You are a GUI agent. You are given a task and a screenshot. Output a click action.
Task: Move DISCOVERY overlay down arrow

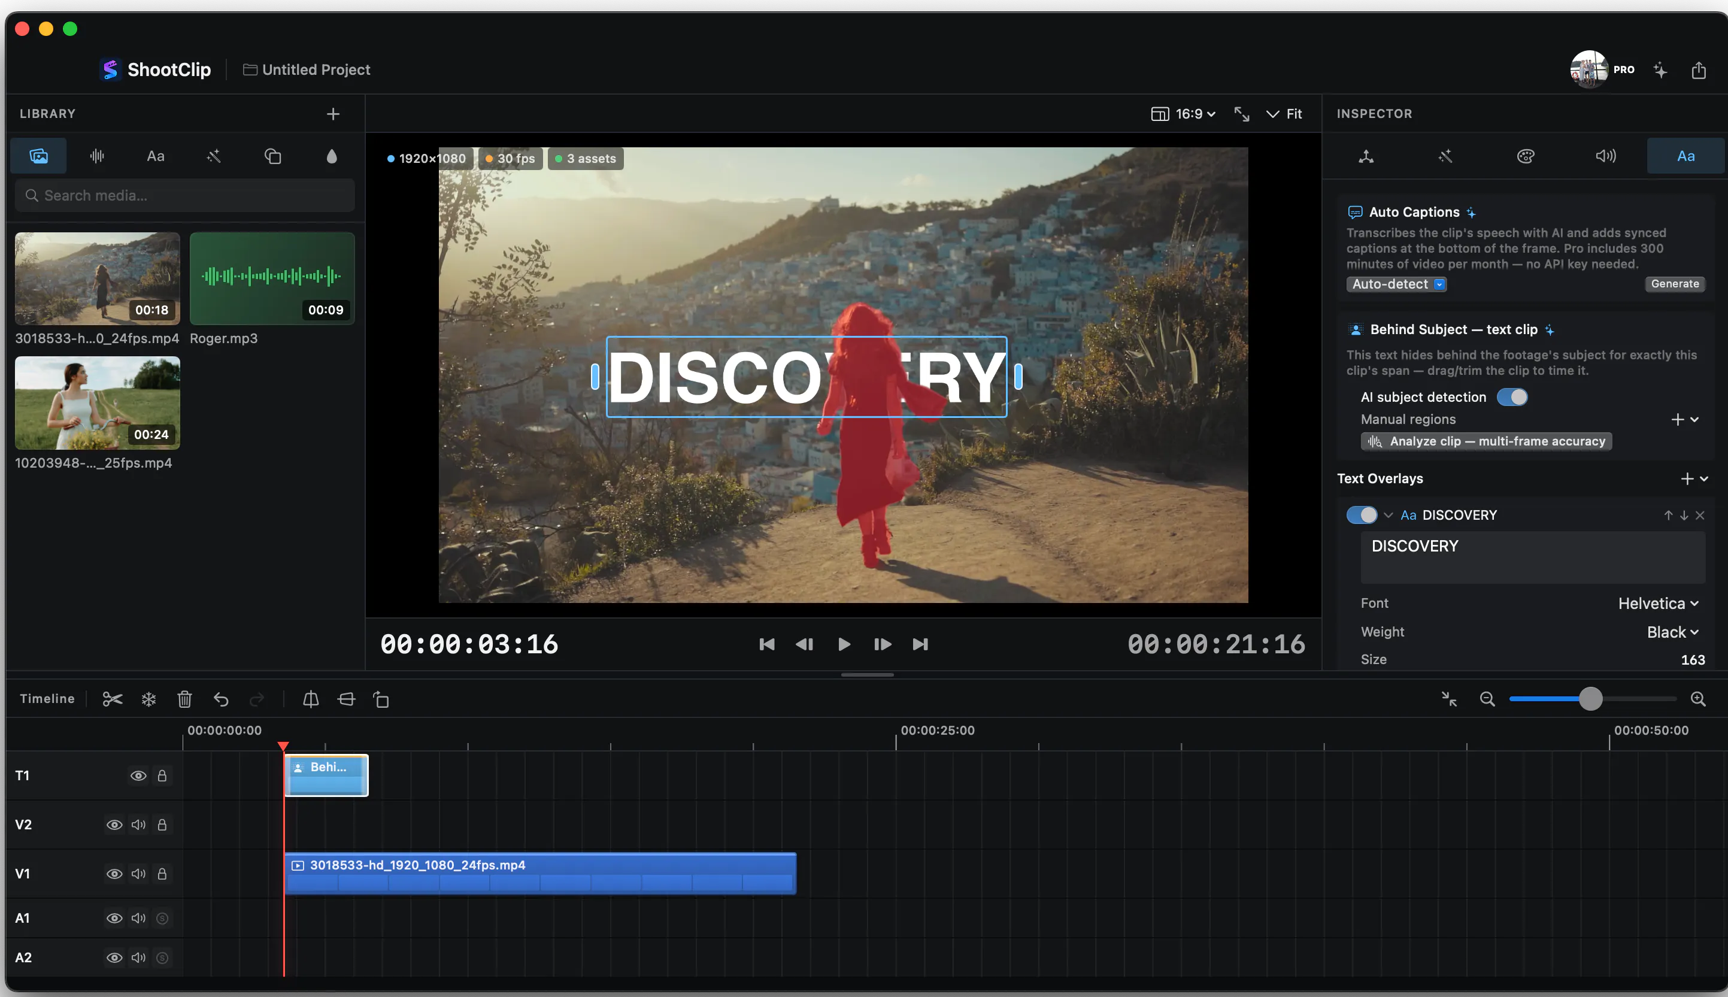(1684, 515)
